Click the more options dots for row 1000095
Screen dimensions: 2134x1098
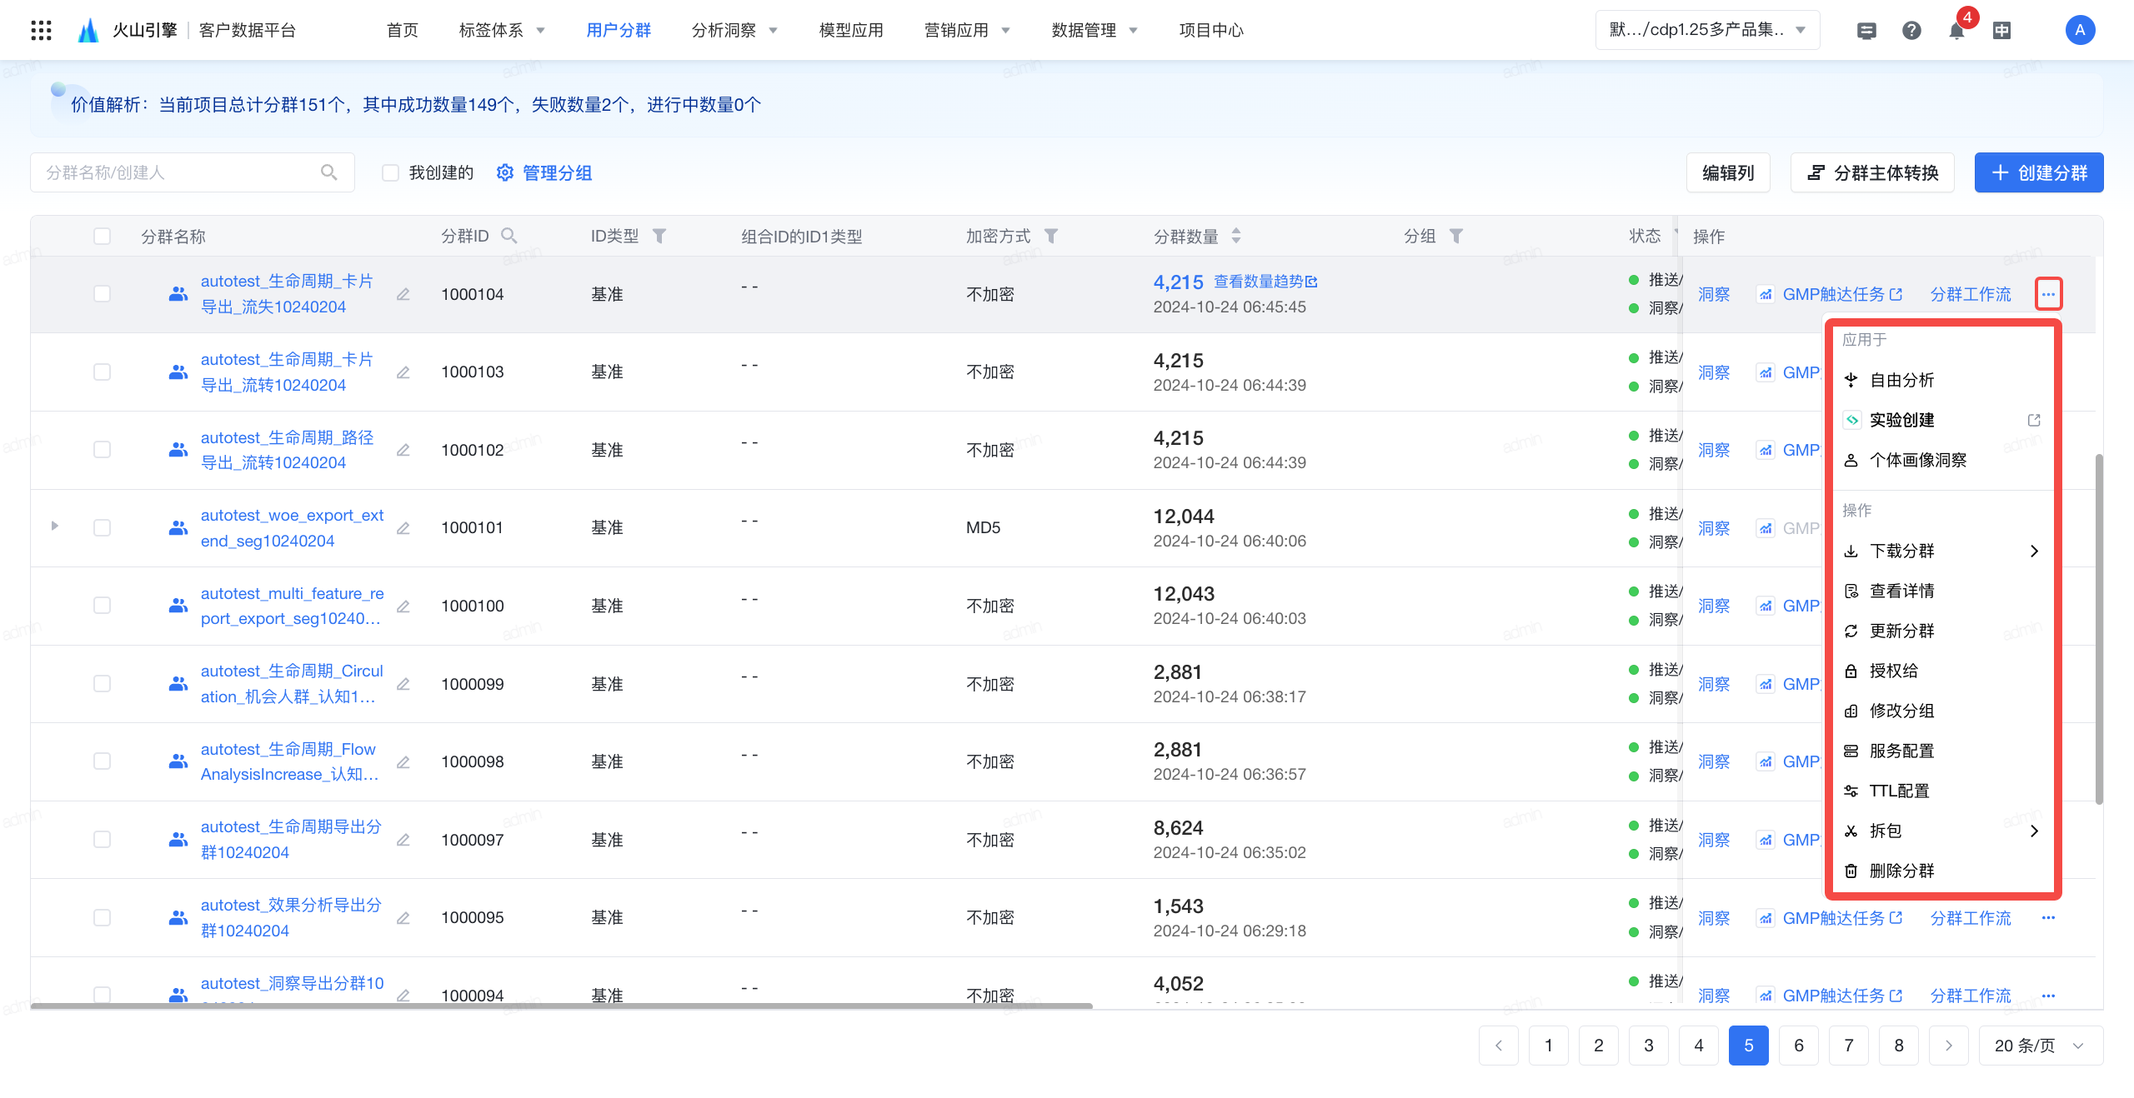[2048, 918]
